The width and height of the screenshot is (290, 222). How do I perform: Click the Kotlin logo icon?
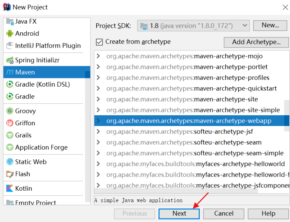pos(10,188)
